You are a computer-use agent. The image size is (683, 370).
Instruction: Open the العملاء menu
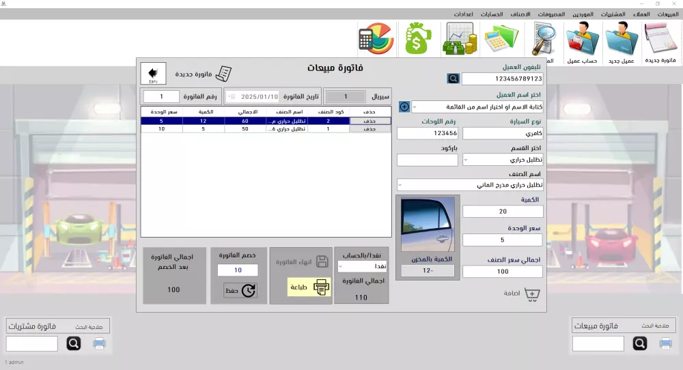pyautogui.click(x=641, y=14)
